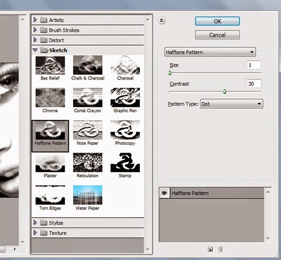
Task: Click the Size value input field
Action: click(254, 65)
